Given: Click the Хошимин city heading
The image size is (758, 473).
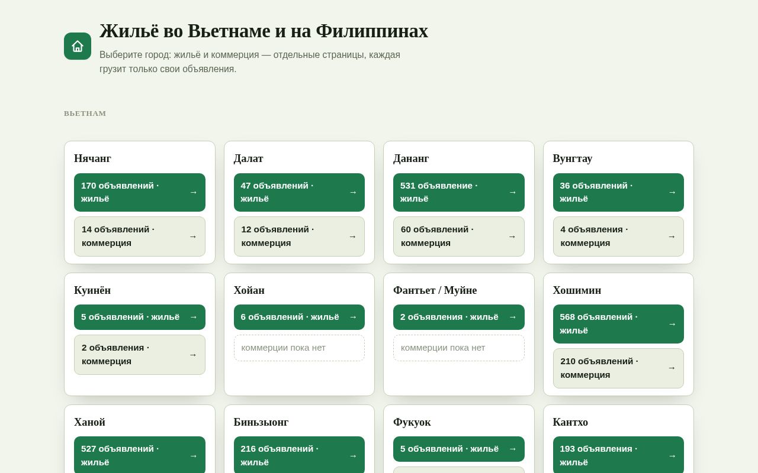Looking at the screenshot, I should tap(577, 290).
